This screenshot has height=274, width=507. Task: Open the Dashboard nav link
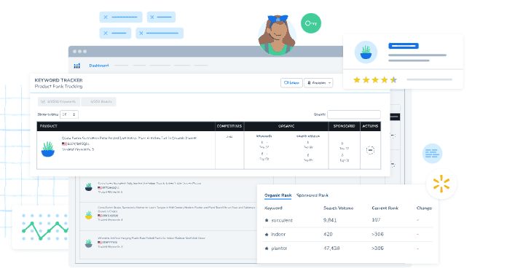(x=99, y=66)
